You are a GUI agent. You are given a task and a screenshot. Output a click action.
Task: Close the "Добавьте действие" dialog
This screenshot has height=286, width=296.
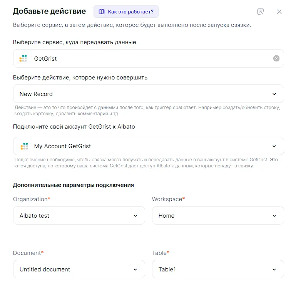pos(279,12)
